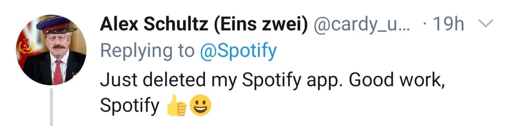The image size is (511, 126).
Task: Click the word "Spotify" before the emojis
Action: [x=130, y=106]
